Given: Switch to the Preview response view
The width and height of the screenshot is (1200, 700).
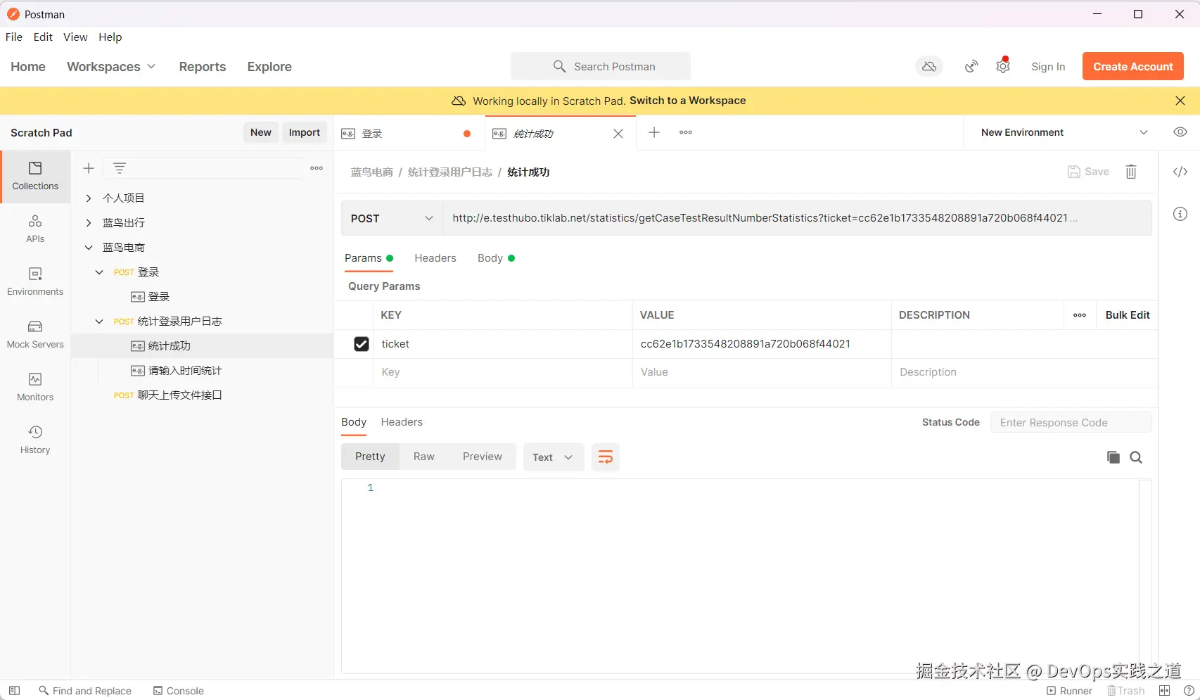Looking at the screenshot, I should tap(483, 457).
